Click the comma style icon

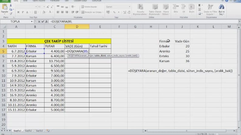tap(119, 12)
